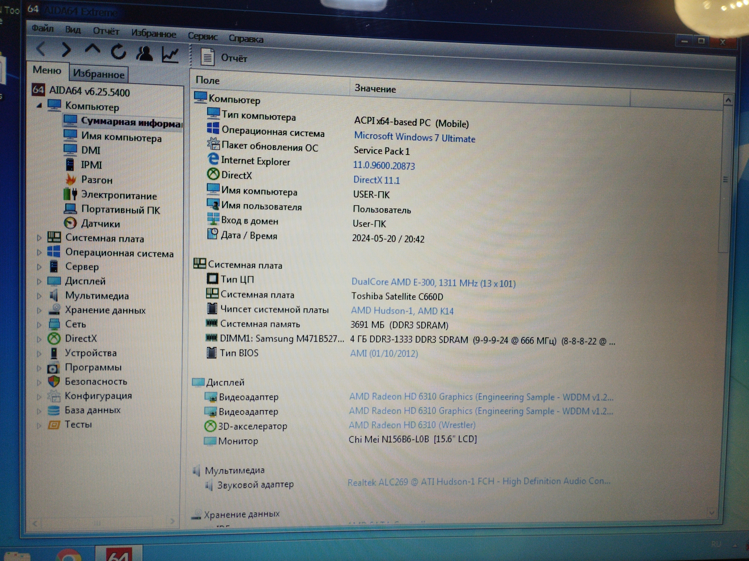749x561 pixels.
Task: Click Системная память memory icon
Action: pyautogui.click(x=211, y=323)
